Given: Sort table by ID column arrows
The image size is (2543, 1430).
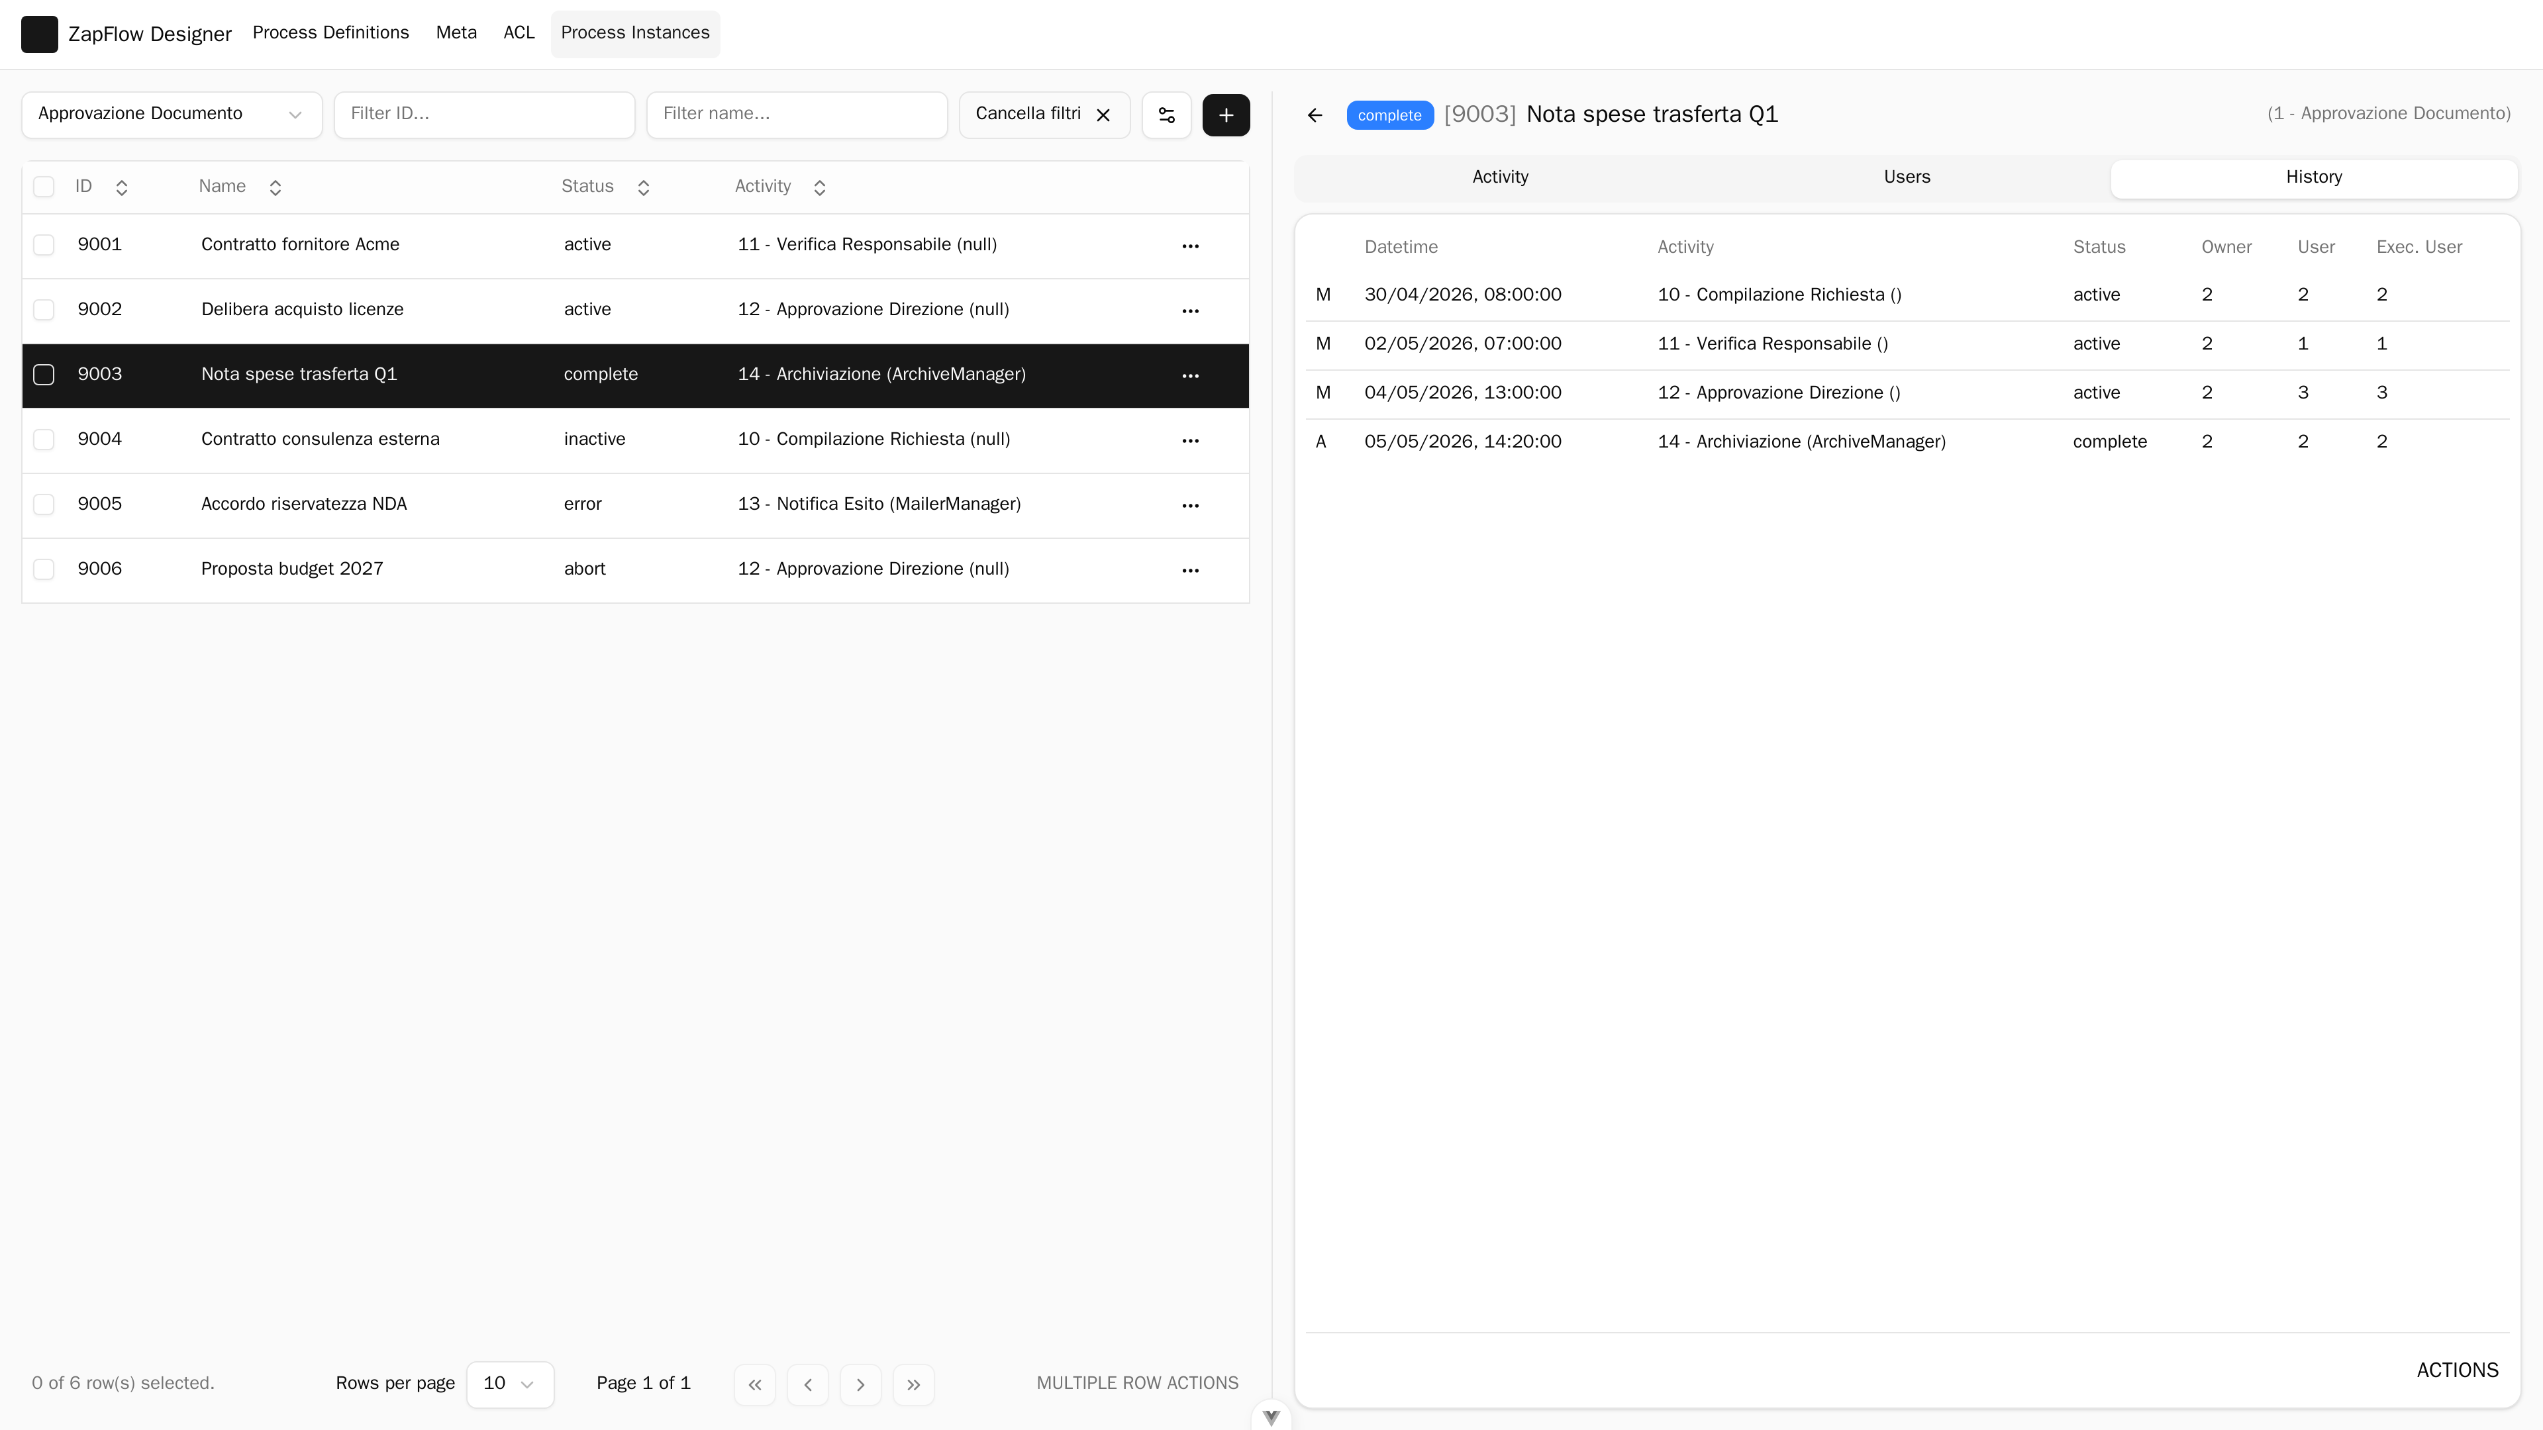Looking at the screenshot, I should 121,187.
